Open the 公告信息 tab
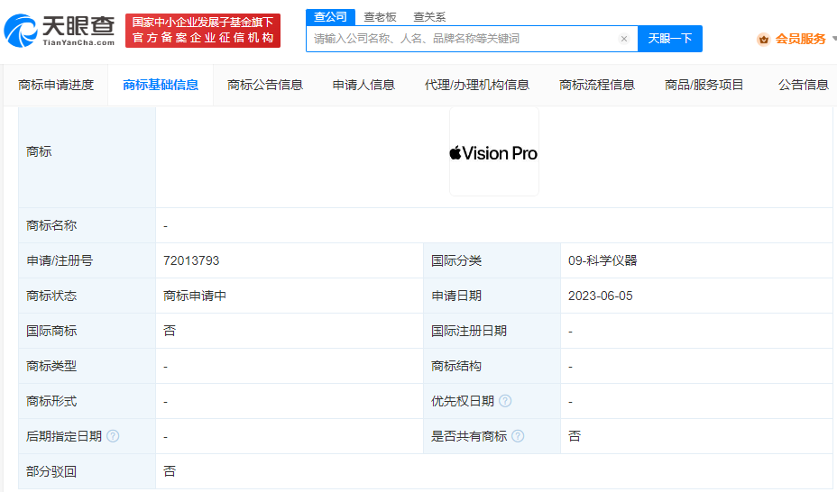The height and width of the screenshot is (492, 837). click(x=804, y=85)
